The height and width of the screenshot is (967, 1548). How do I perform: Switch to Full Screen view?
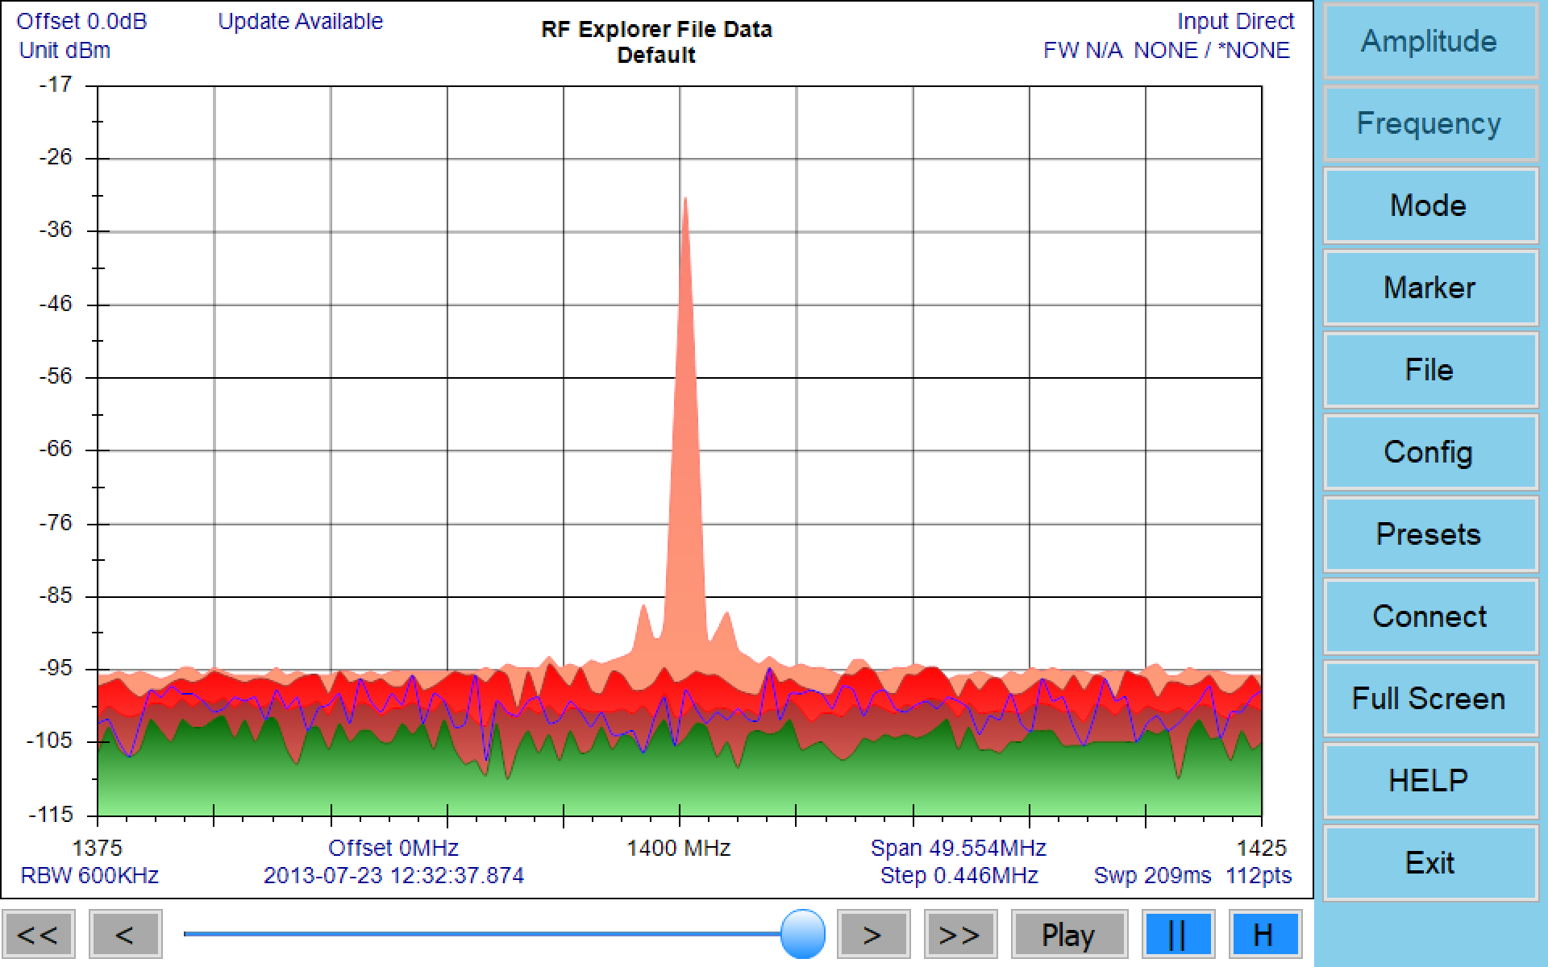pos(1429,699)
